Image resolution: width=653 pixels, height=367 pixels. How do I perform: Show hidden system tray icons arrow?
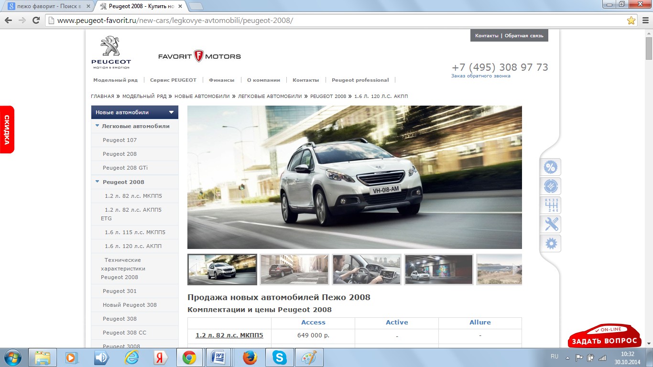(x=567, y=357)
